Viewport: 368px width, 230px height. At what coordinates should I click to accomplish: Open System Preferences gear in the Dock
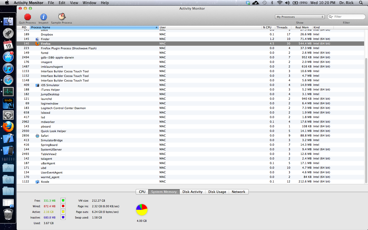pos(8,115)
